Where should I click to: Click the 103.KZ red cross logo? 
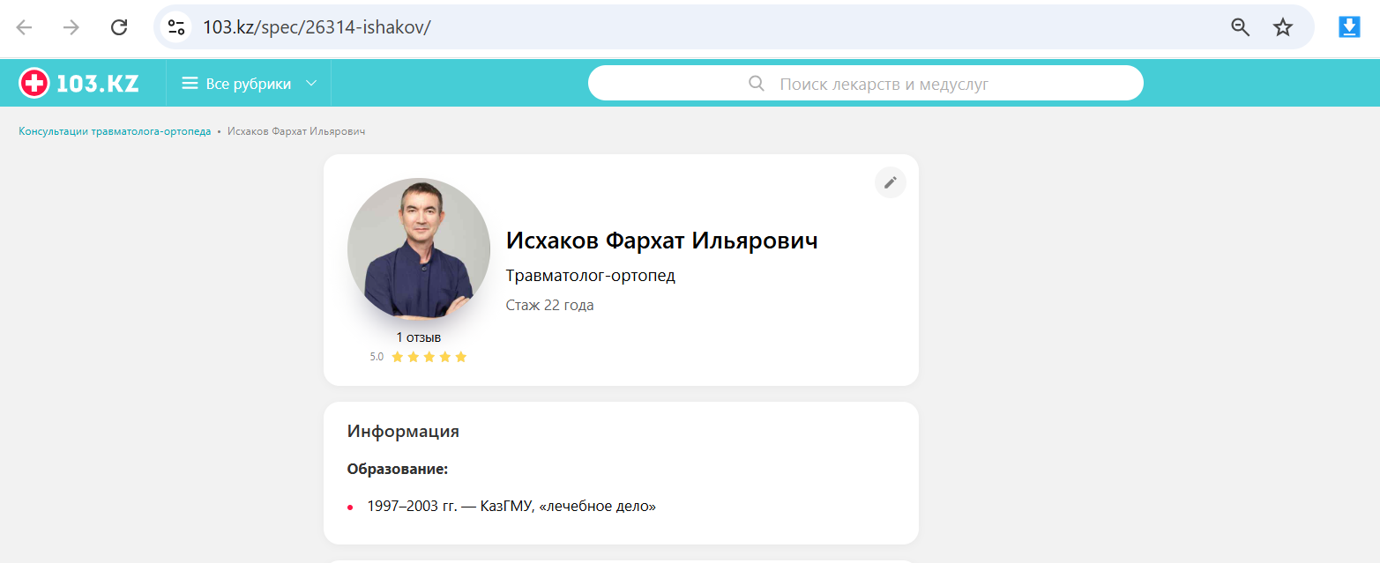34,84
